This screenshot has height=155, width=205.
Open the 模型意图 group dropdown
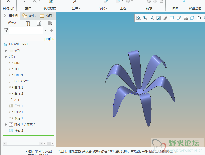click(x=197, y=8)
